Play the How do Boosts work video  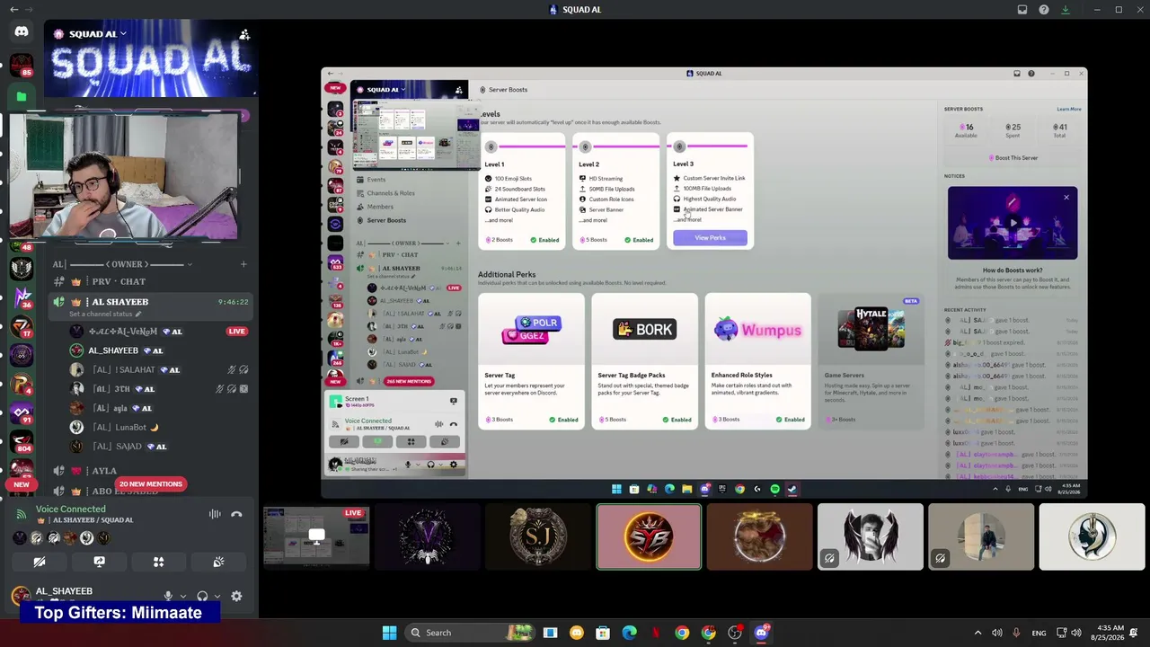coord(1013,223)
